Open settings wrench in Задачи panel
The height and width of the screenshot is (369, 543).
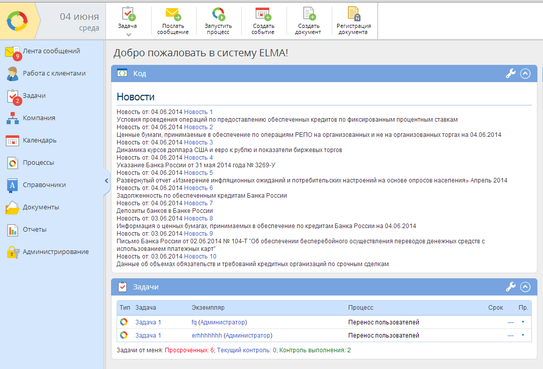pos(511,287)
